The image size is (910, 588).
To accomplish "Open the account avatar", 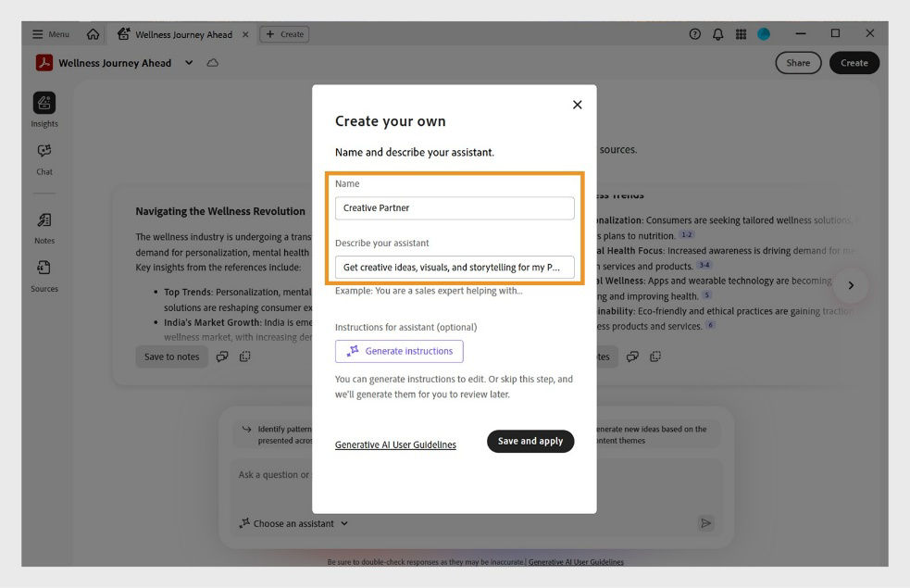I will pyautogui.click(x=763, y=33).
